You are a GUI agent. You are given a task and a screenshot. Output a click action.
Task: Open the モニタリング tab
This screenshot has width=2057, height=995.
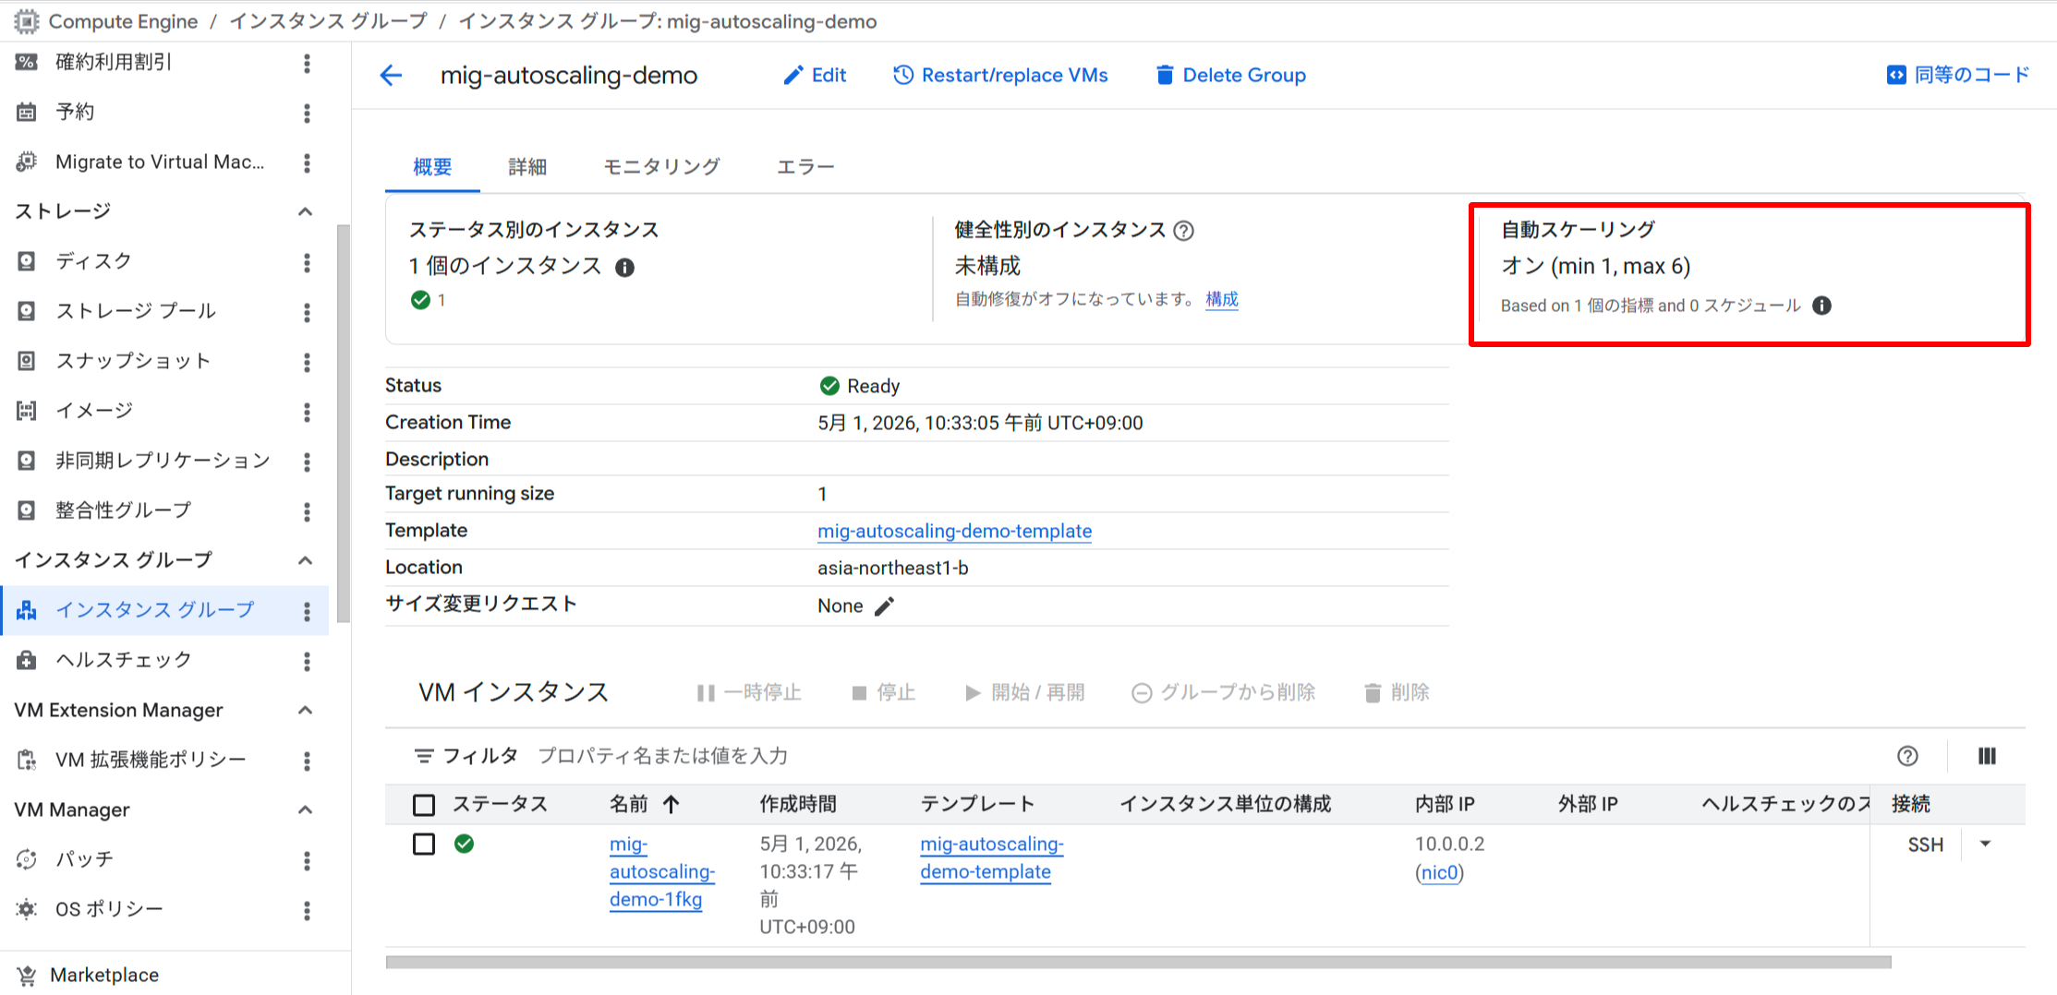coord(661,167)
